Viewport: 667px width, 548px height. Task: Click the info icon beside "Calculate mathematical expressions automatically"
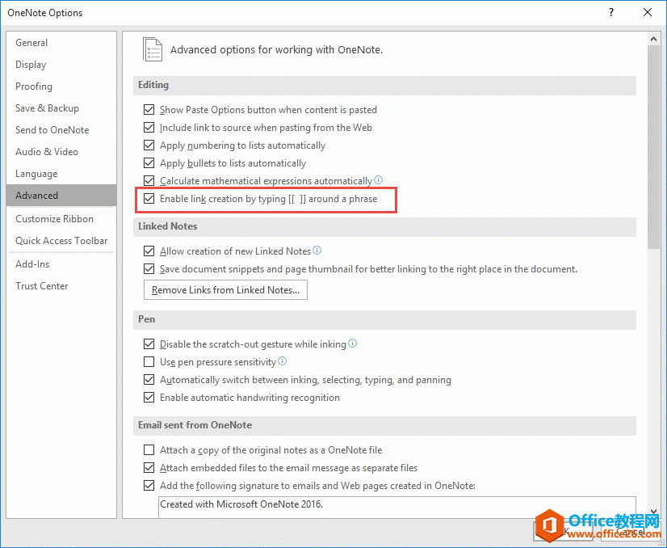click(x=378, y=180)
